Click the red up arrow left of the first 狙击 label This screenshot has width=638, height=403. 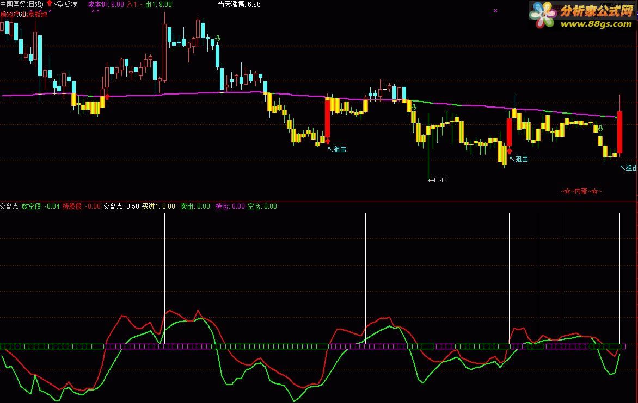click(x=328, y=141)
